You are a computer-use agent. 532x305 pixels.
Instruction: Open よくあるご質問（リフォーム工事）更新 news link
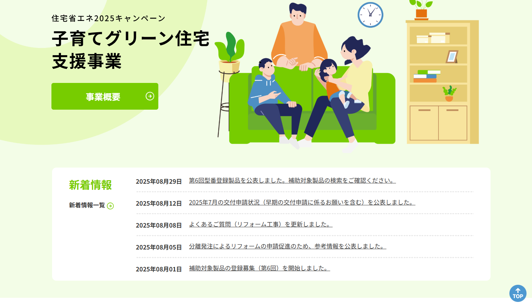pos(260,224)
